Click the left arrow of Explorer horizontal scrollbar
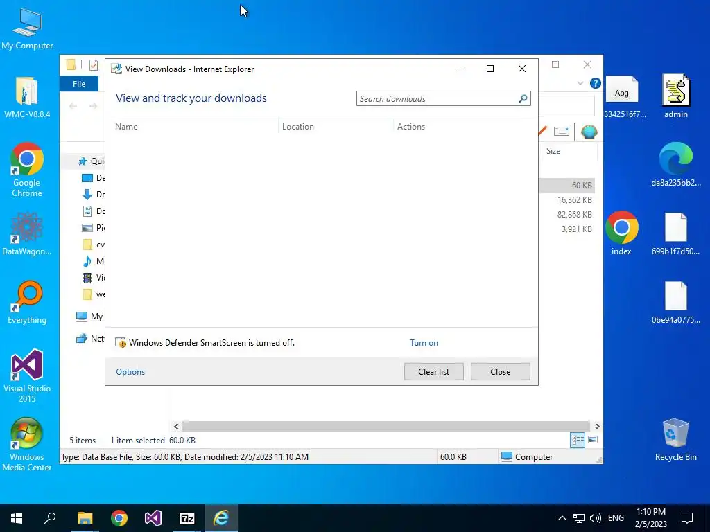Image resolution: width=710 pixels, height=532 pixels. [176, 426]
